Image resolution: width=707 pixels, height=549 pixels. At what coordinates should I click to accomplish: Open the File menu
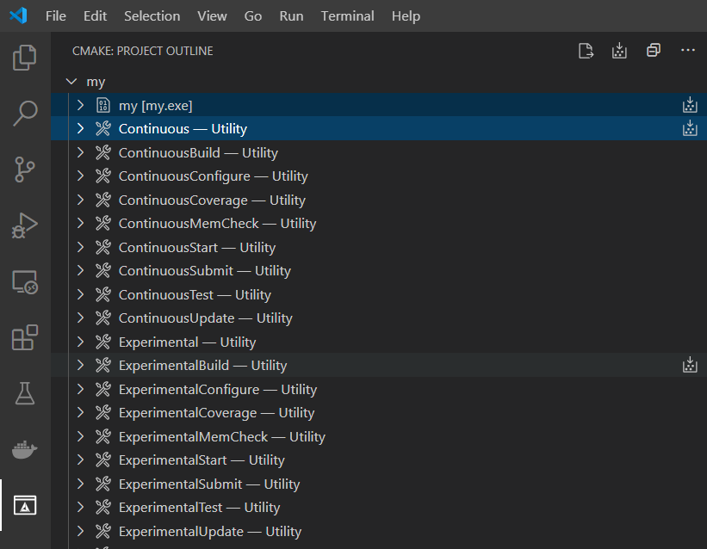(x=56, y=16)
